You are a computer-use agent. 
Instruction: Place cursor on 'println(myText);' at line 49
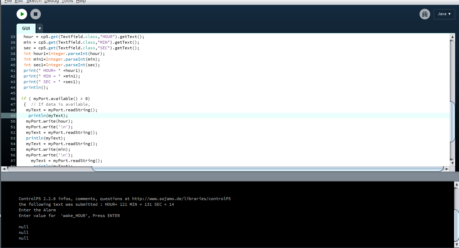48,116
